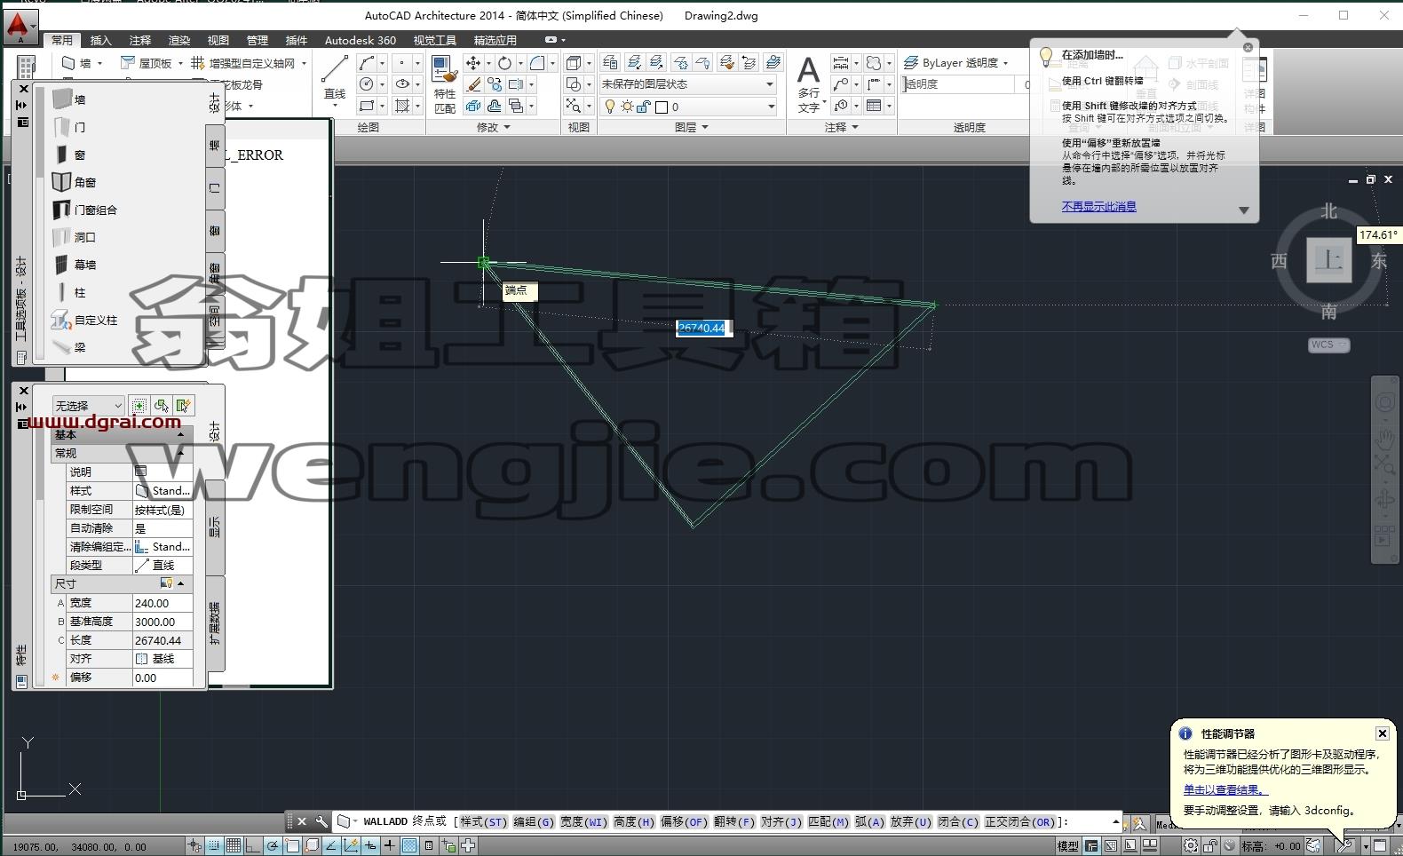This screenshot has width=1403, height=856.
Task: Toggle layer lock padlock icon
Action: coord(644,107)
